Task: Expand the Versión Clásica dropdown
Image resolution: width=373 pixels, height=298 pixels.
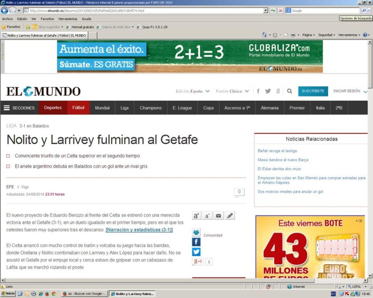Action: pyautogui.click(x=247, y=91)
